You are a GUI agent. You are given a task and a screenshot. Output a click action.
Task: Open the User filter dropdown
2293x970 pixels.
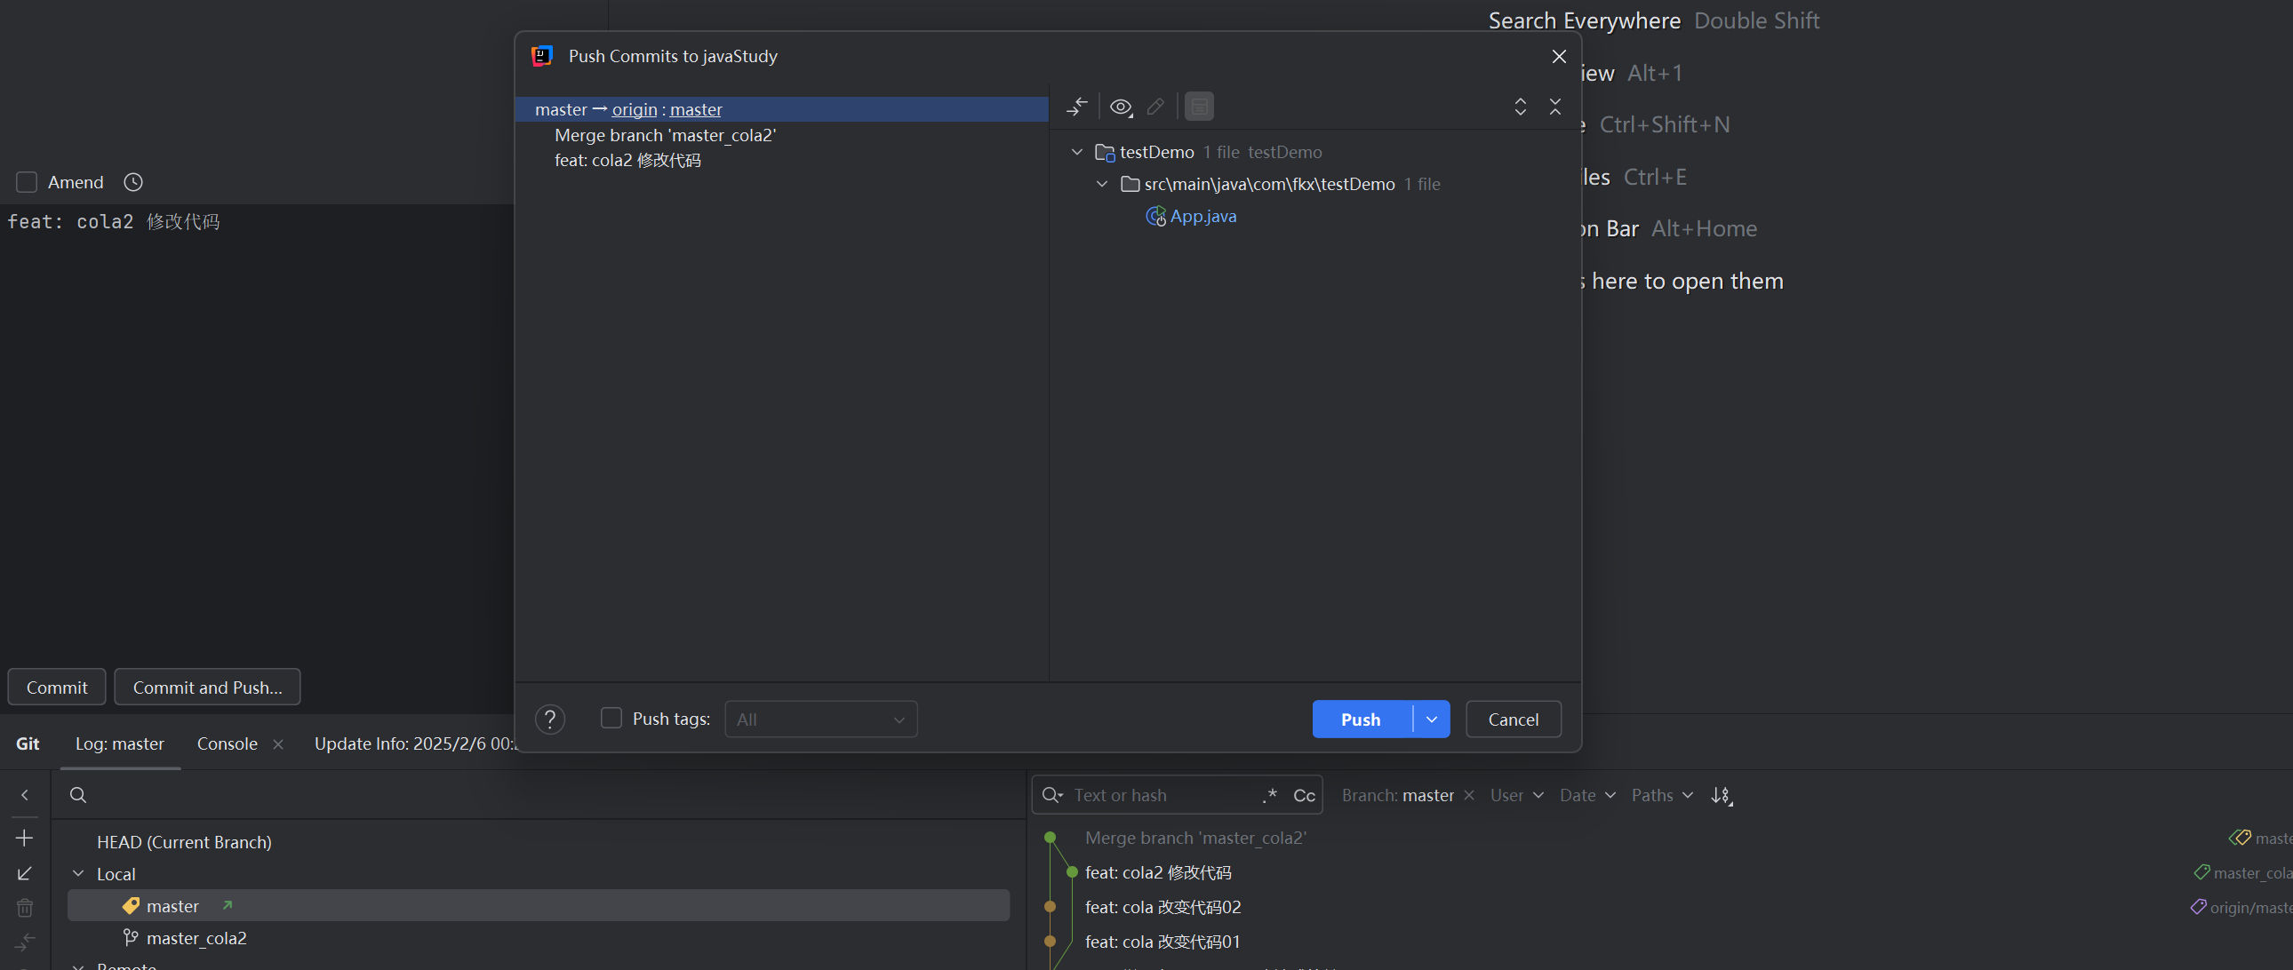coord(1517,796)
